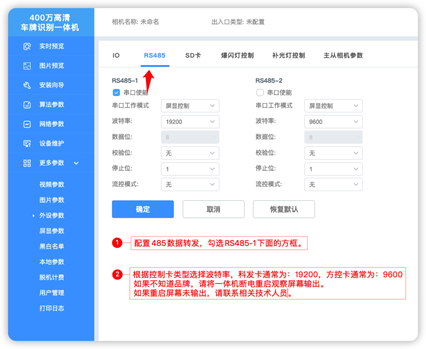Uncheck RS485-1 串口使能 checkbox
Image resolution: width=426 pixels, height=349 pixels.
coord(116,92)
